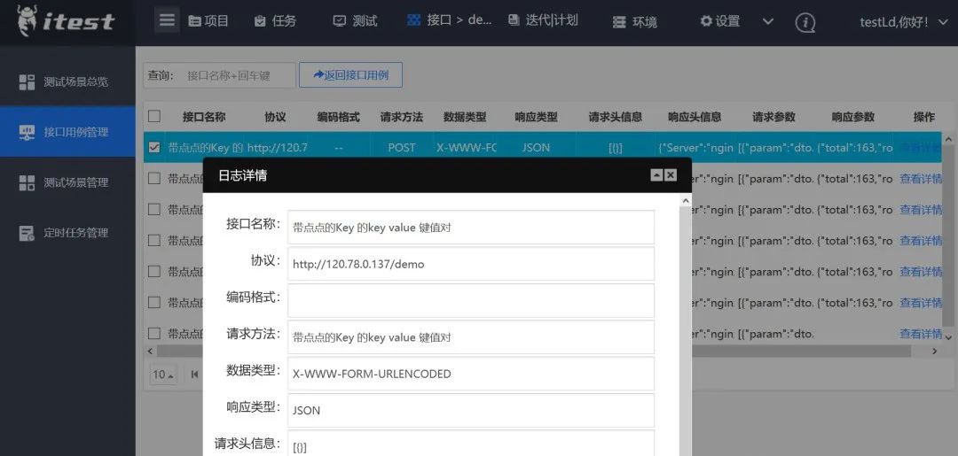Open the 环境 menu

(x=635, y=22)
